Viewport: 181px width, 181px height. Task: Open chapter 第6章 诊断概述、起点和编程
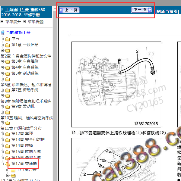pos(26,85)
